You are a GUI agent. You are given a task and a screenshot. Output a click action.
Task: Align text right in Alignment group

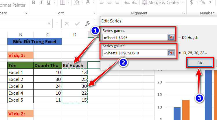[x=117, y=2]
